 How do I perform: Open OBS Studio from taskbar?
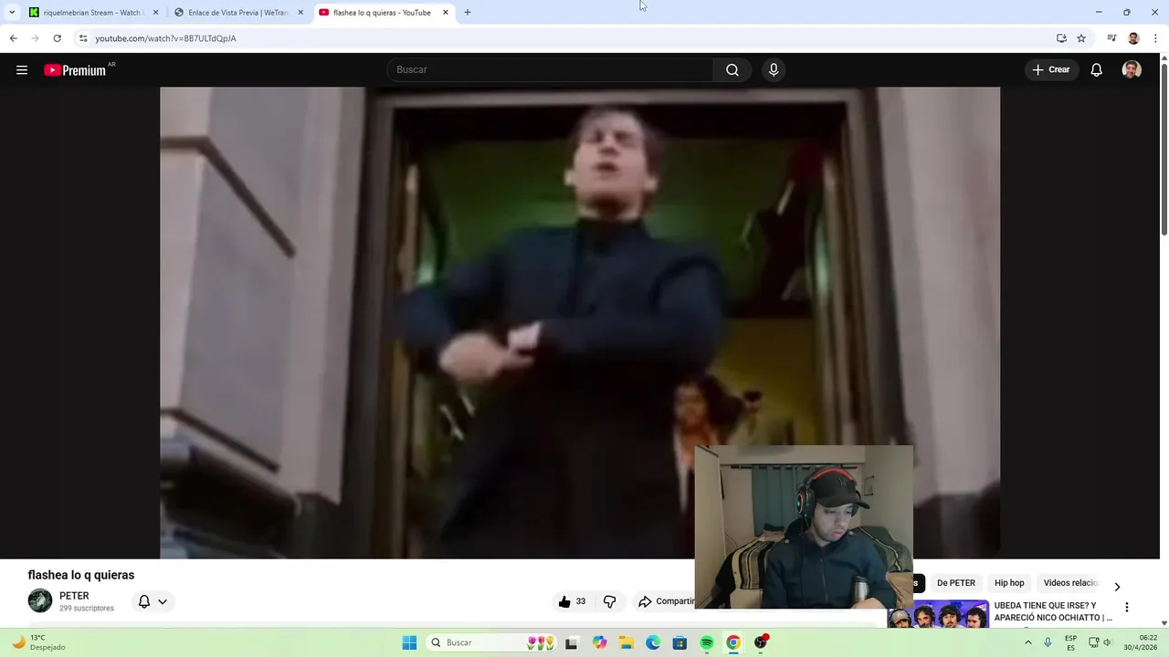[x=761, y=642]
